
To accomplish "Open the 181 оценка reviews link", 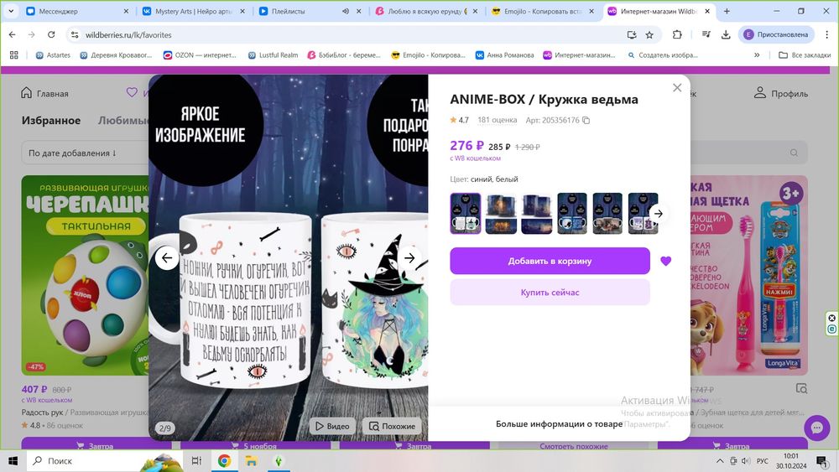I will coord(497,120).
